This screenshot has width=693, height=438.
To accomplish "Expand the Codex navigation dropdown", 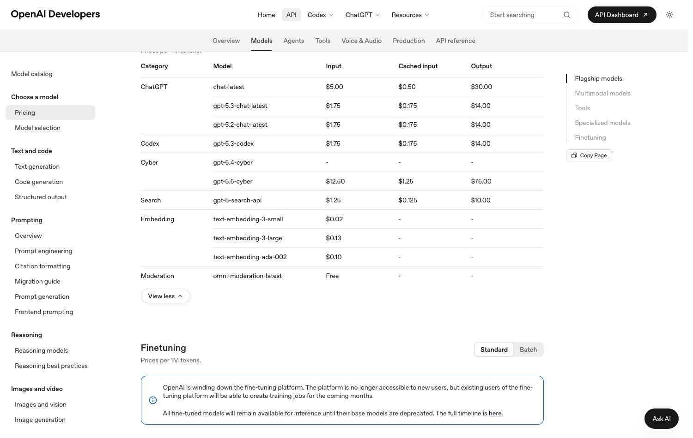I will 321,15.
